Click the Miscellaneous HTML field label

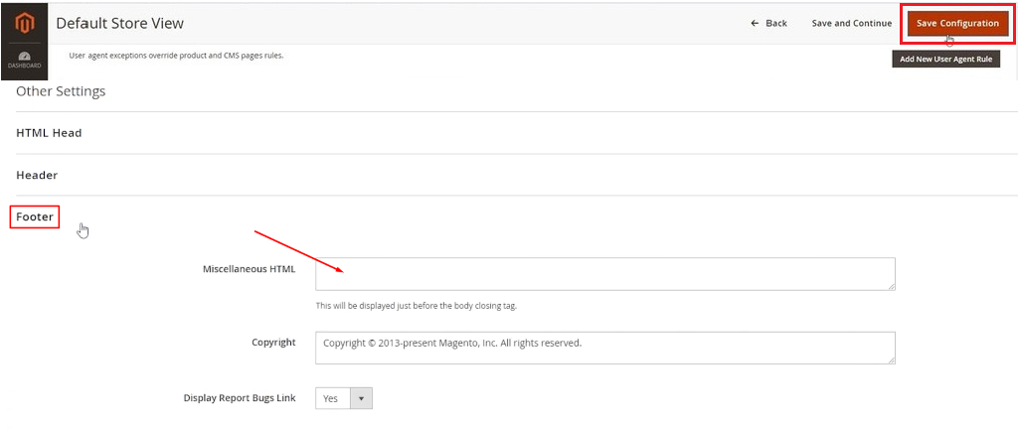[x=249, y=269]
